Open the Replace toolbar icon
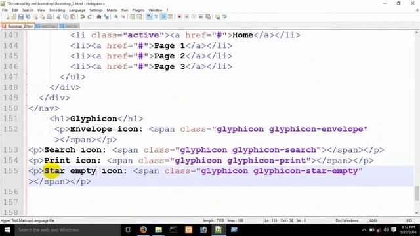 (x=106, y=17)
